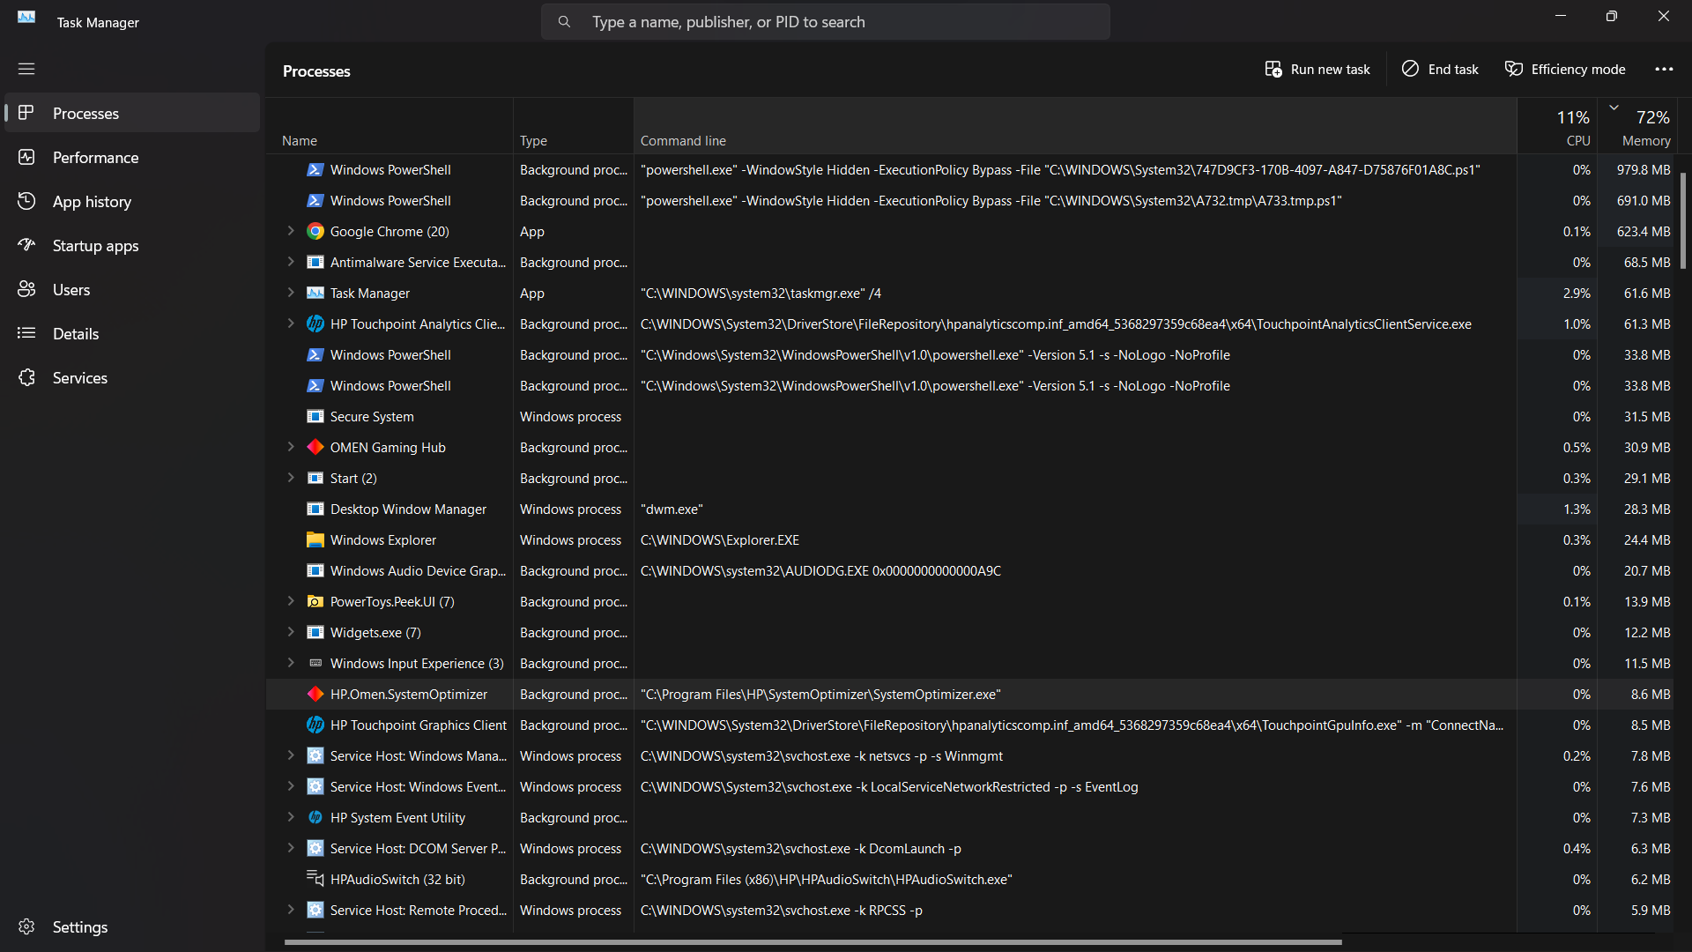Click the HPAudioSwitch process icon
The width and height of the screenshot is (1692, 952).
315,879
